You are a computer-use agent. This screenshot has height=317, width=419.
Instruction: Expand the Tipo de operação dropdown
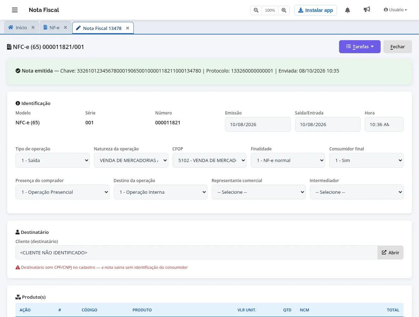click(53, 160)
